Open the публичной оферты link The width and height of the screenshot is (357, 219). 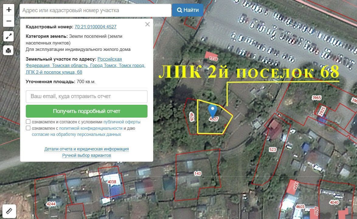(x=122, y=122)
